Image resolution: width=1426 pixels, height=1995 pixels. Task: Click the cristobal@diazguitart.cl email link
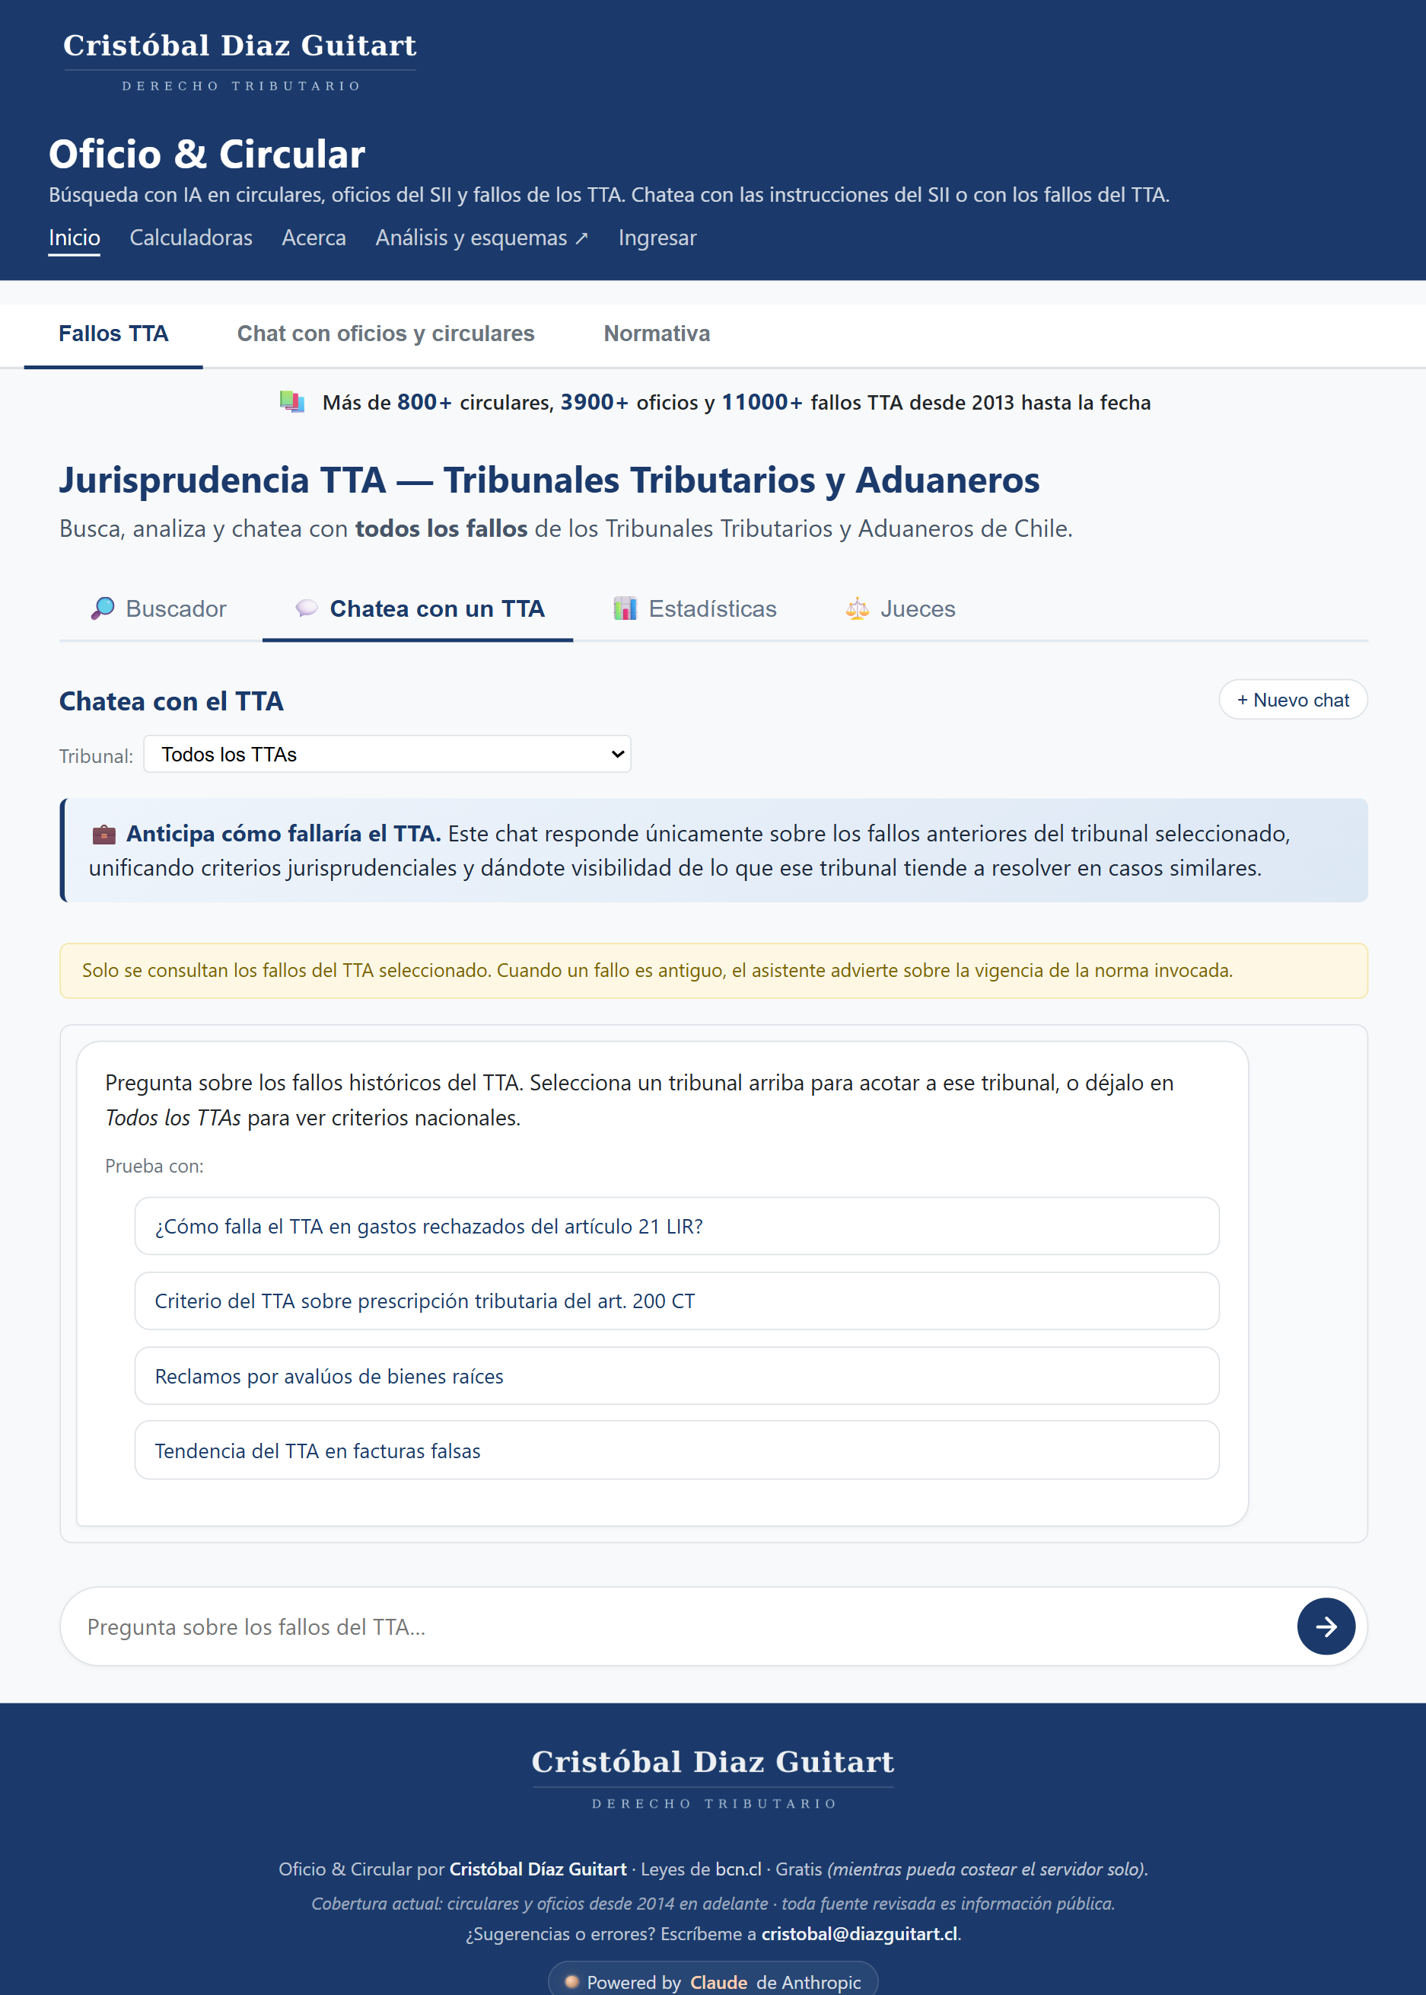(x=859, y=1933)
